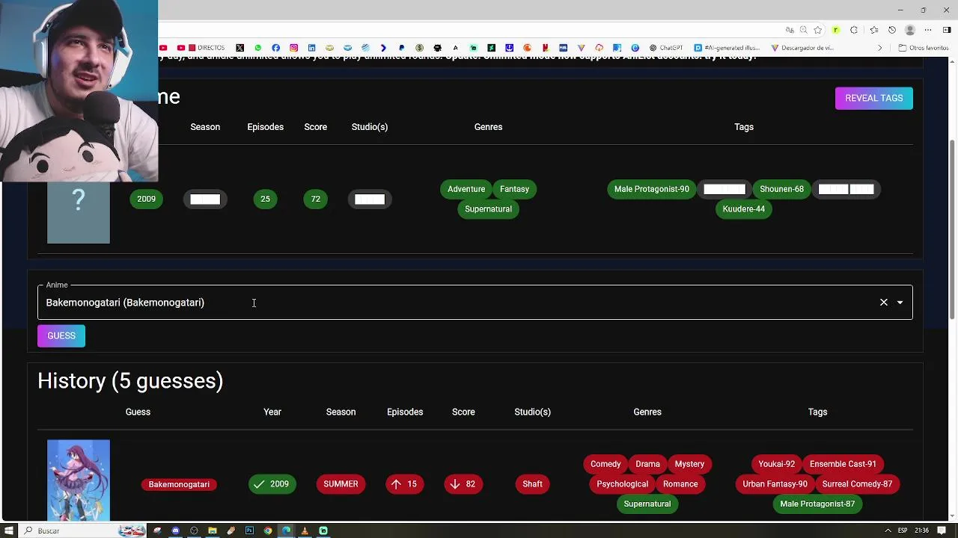Open VLC media player from the taskbar

click(305, 531)
